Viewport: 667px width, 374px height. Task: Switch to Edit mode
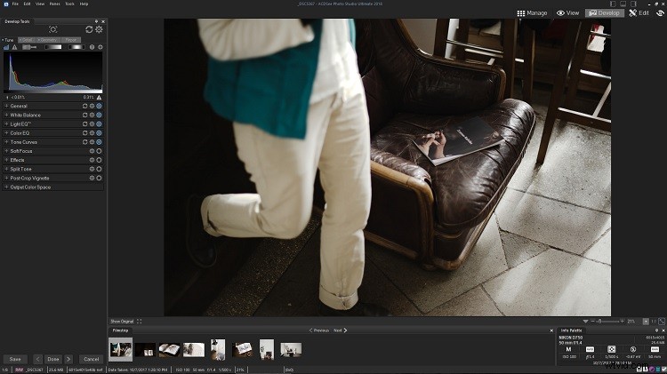point(639,13)
